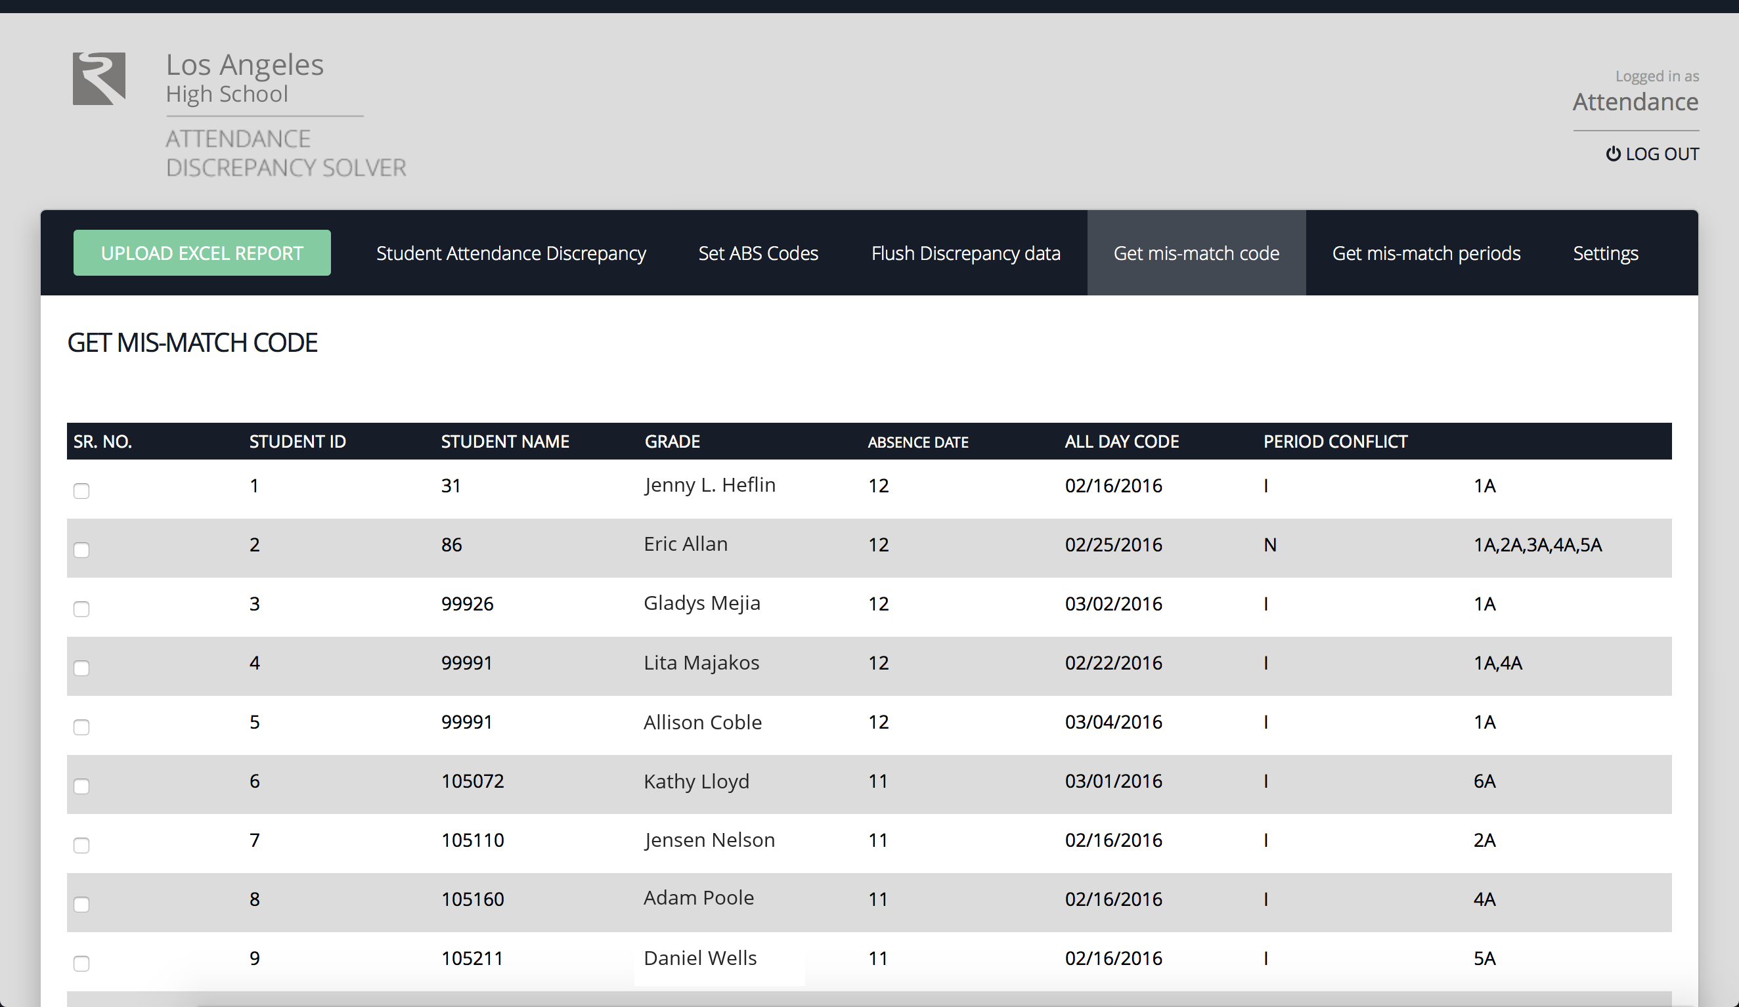1739x1007 pixels.
Task: Select the checkbox for Jensen Nelson row
Action: click(81, 845)
